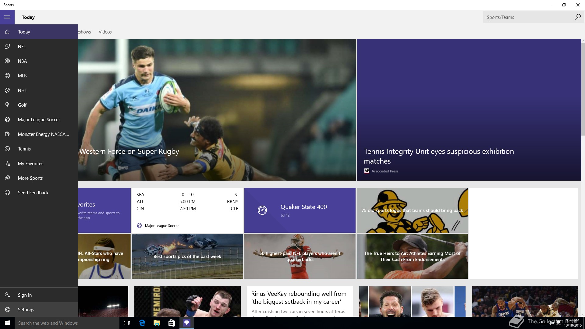Click the CIN 7:30 PM CLB match row
Image resolution: width=585 pixels, height=329 pixels.
click(187, 208)
